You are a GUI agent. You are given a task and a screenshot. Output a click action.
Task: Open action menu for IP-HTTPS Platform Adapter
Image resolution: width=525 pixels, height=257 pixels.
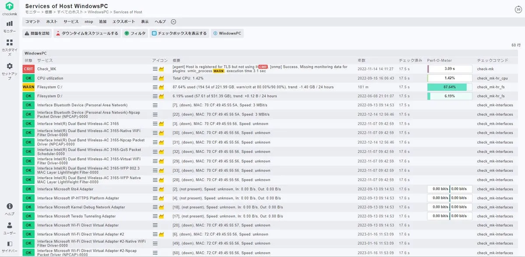click(x=155, y=198)
